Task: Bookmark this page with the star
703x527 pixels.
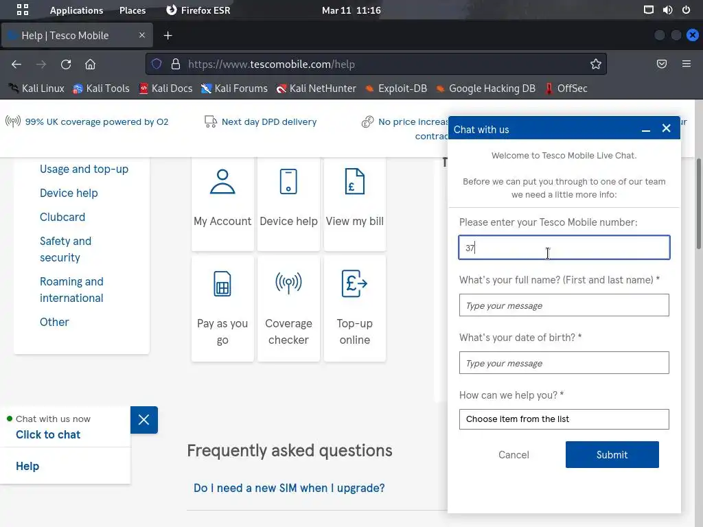Action: [x=595, y=64]
